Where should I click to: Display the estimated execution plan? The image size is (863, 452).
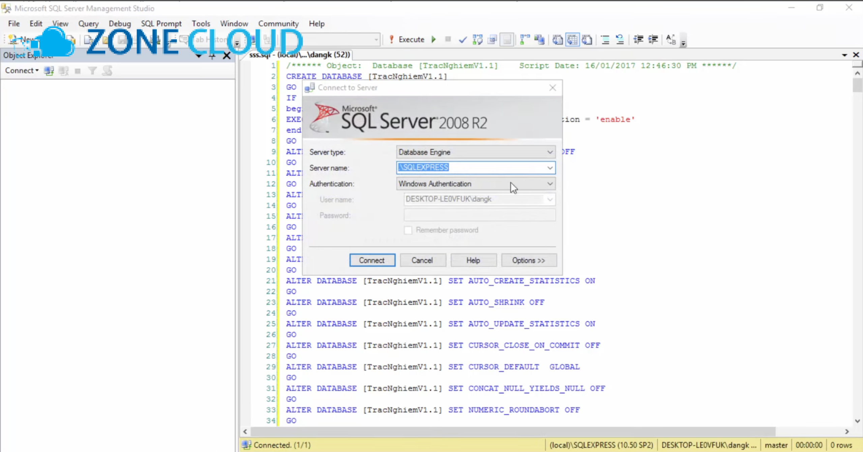[x=478, y=40]
